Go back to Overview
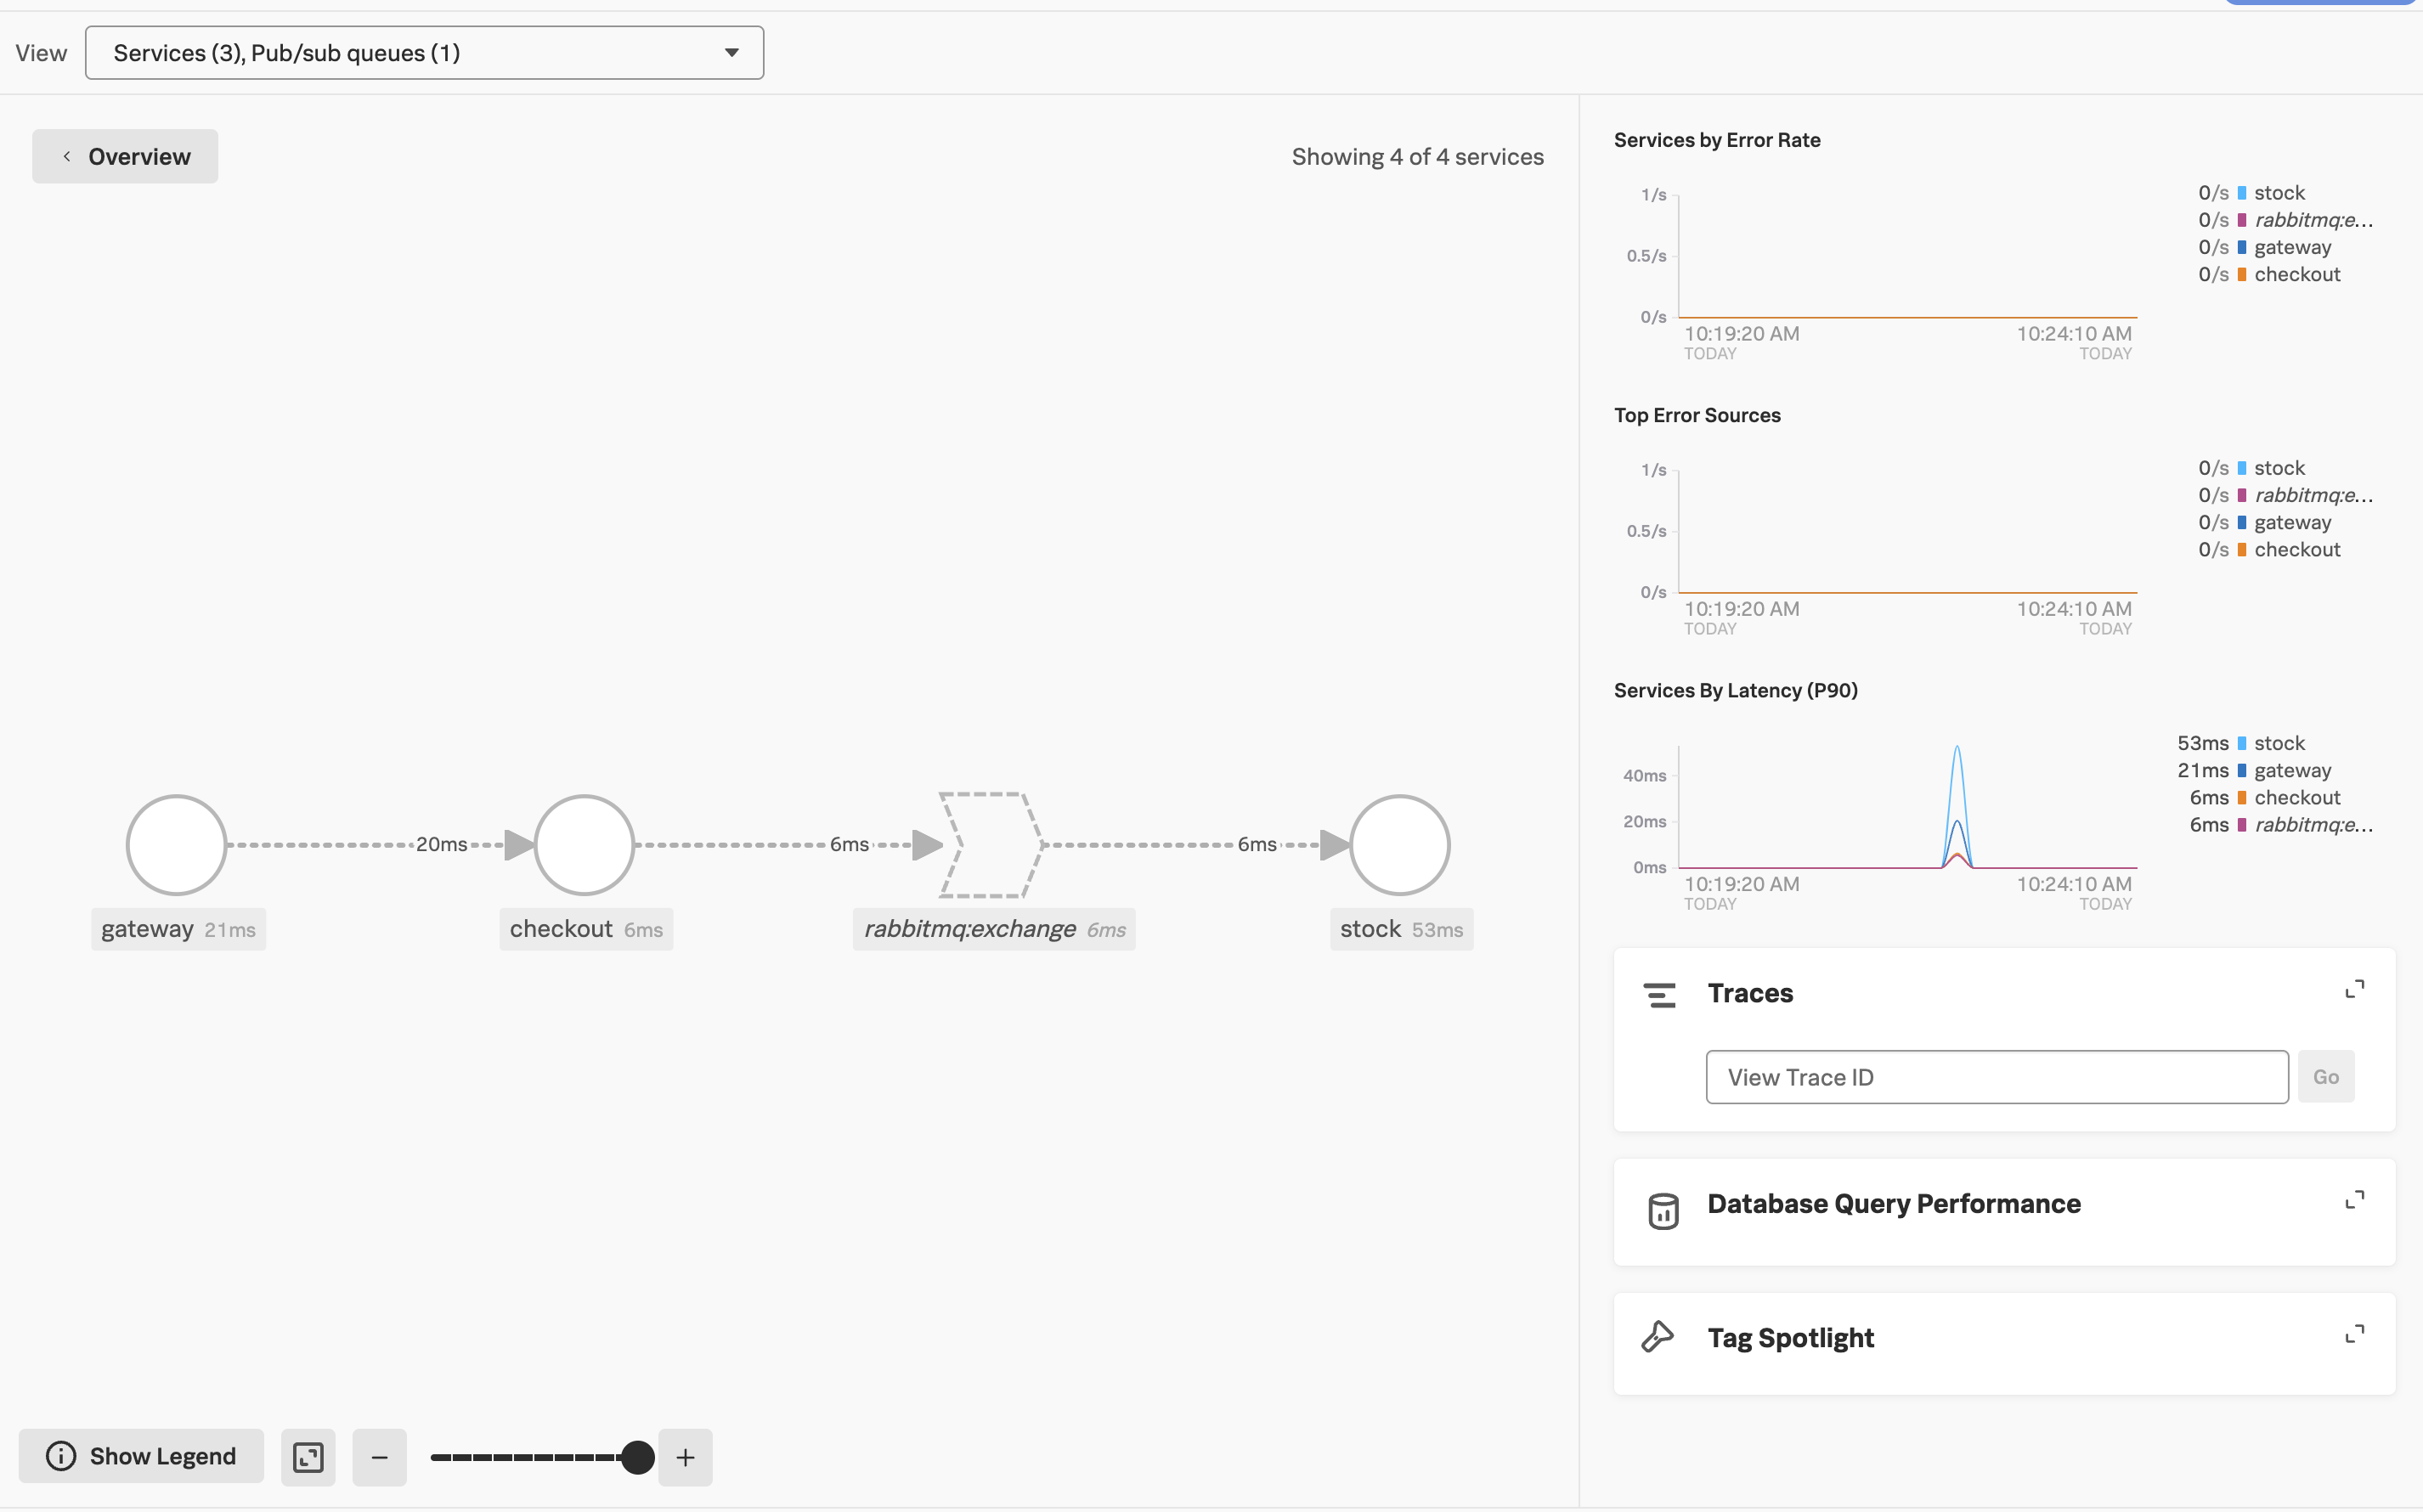2423x1512 pixels. (125, 156)
